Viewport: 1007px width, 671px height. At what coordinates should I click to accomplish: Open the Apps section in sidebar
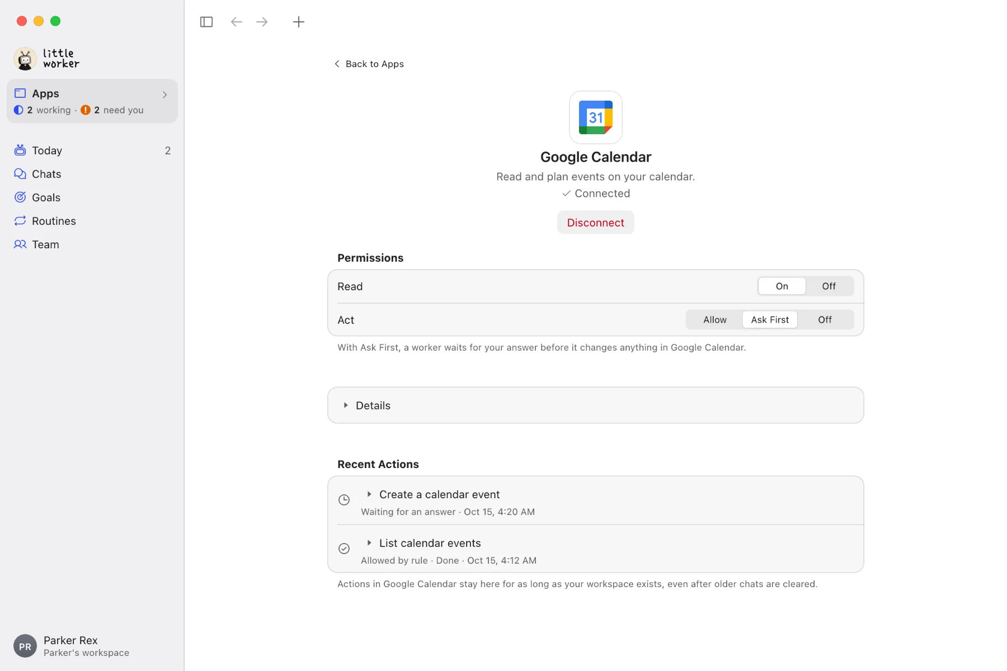[x=92, y=101]
